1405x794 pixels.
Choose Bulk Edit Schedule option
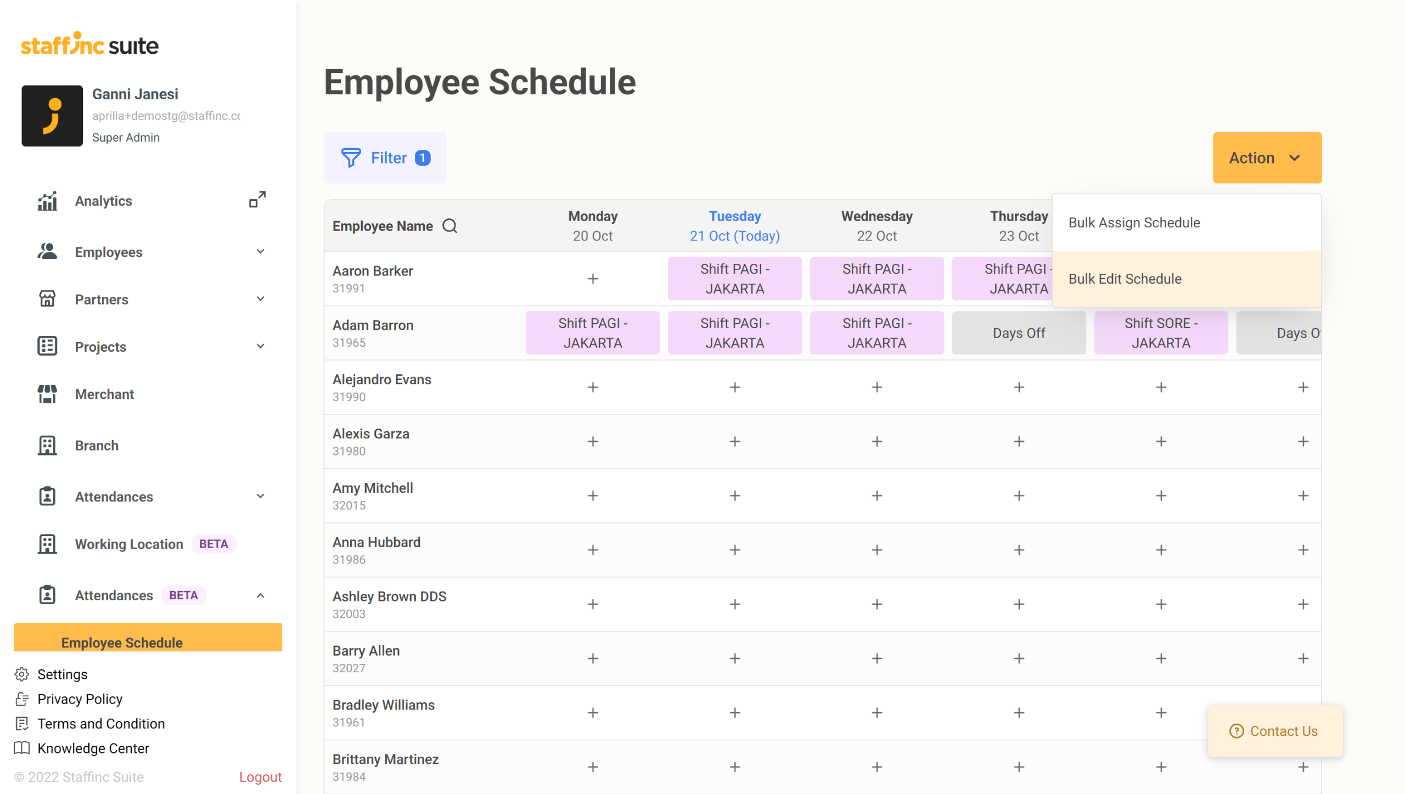1125,279
